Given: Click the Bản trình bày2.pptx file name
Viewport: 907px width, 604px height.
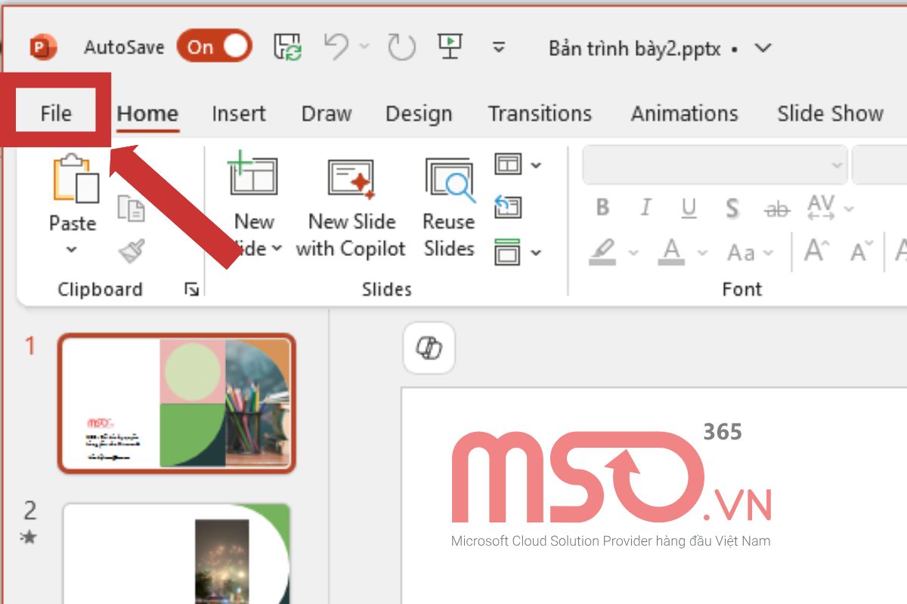Looking at the screenshot, I should (x=634, y=48).
